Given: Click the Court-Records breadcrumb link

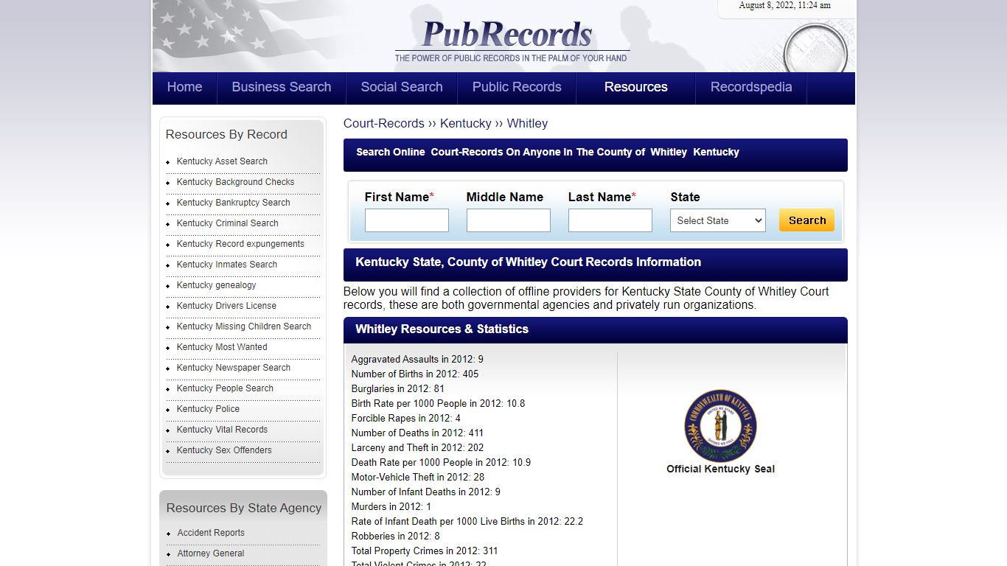Looking at the screenshot, I should click(384, 123).
